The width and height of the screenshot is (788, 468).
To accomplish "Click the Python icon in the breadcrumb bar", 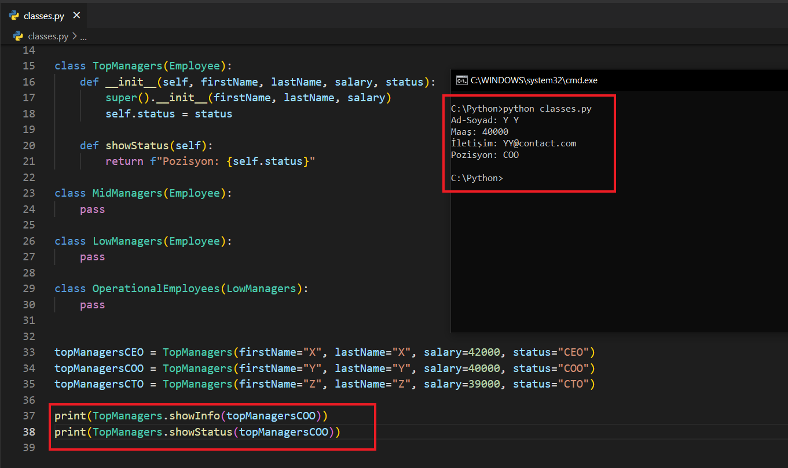I will pos(18,36).
